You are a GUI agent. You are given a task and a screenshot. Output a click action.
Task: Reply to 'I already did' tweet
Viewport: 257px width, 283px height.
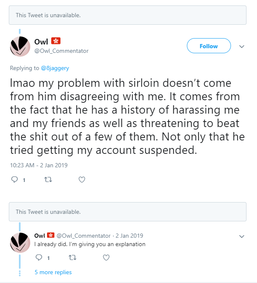pos(39,257)
